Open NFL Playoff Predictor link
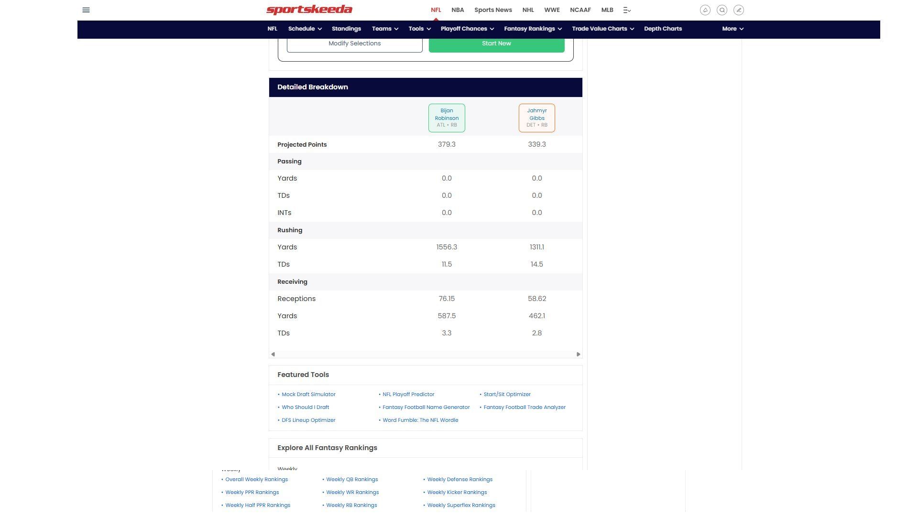Screen dimensions: 918x516 (x=408, y=395)
